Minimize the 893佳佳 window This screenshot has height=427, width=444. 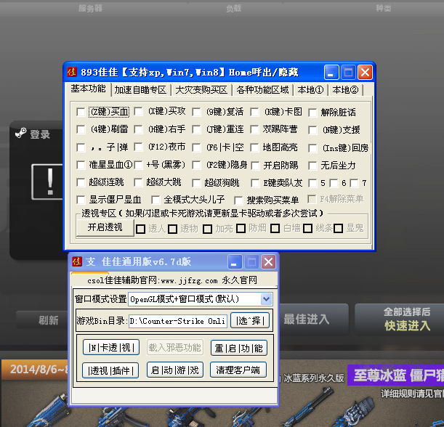[x=331, y=72]
